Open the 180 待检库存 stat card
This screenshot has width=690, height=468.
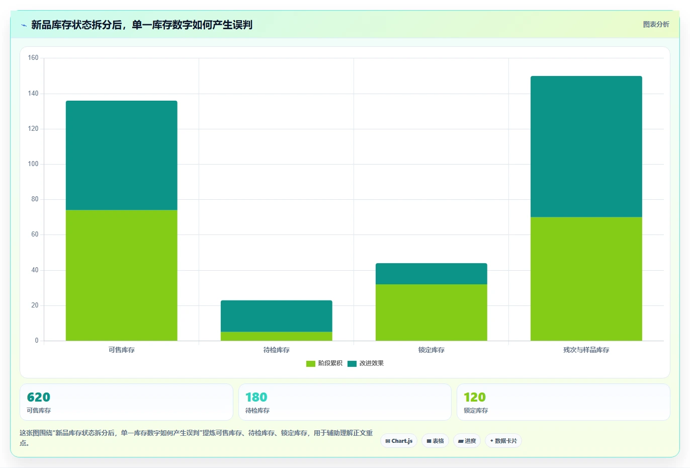coord(345,402)
